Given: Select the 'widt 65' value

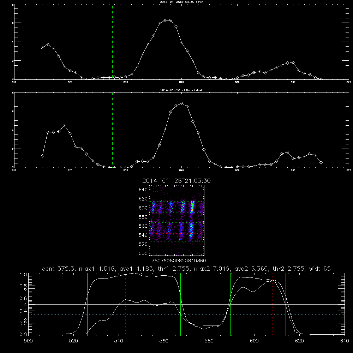Looking at the screenshot, I should pos(320,269).
